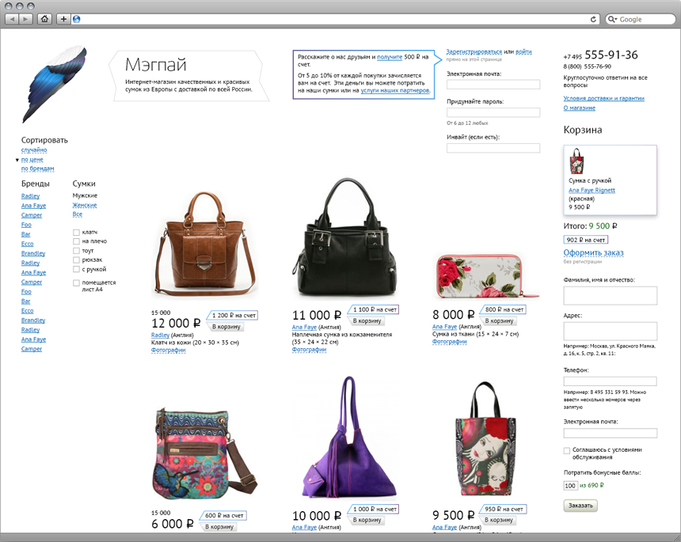Click the Мэгпай bird wing logo

click(x=55, y=84)
